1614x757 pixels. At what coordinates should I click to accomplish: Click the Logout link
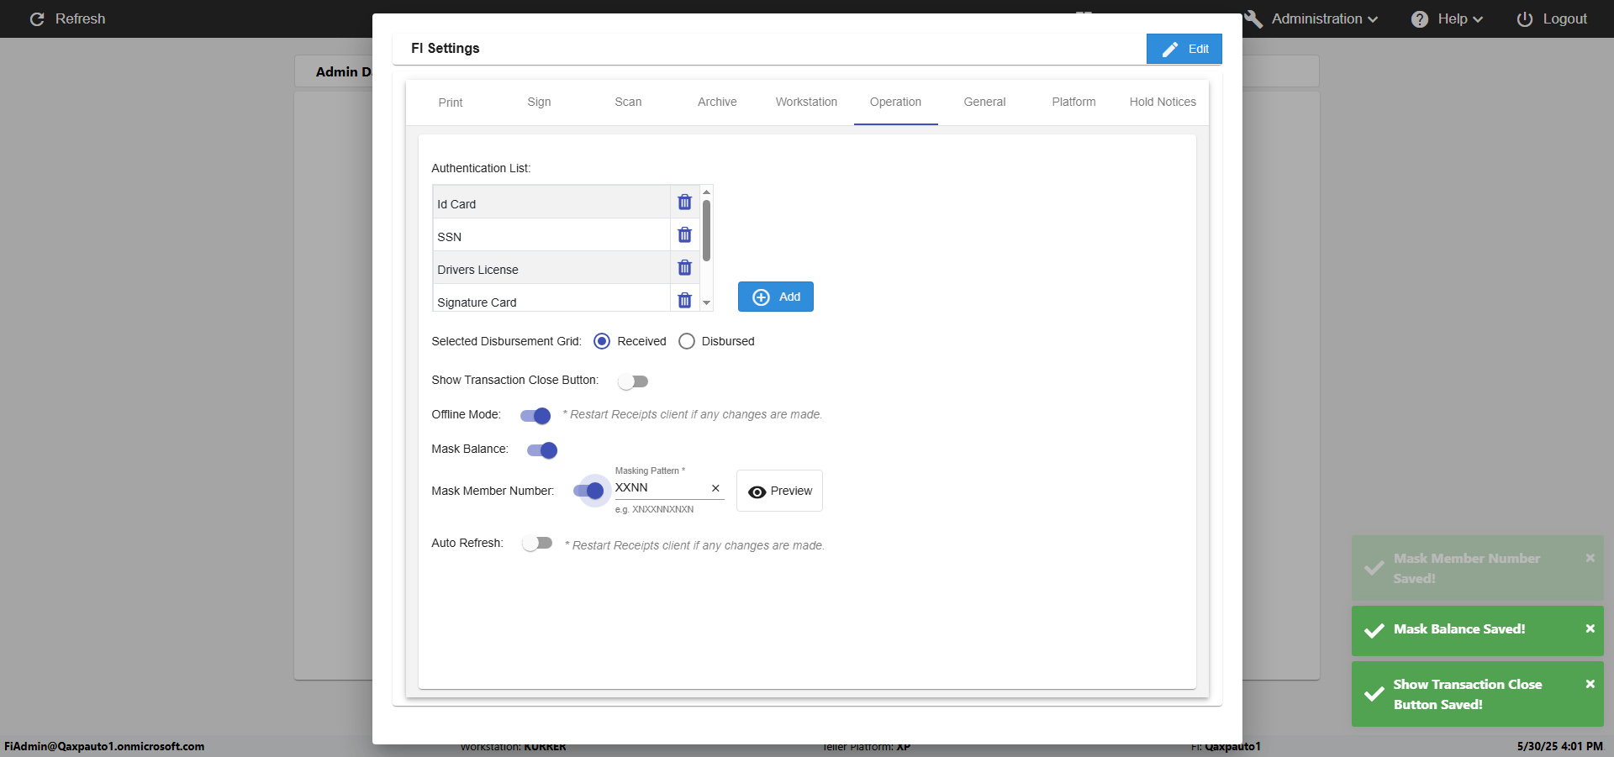pos(1551,18)
